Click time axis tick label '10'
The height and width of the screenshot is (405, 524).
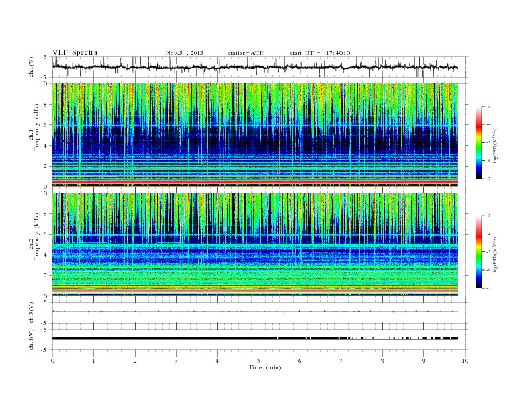465,361
